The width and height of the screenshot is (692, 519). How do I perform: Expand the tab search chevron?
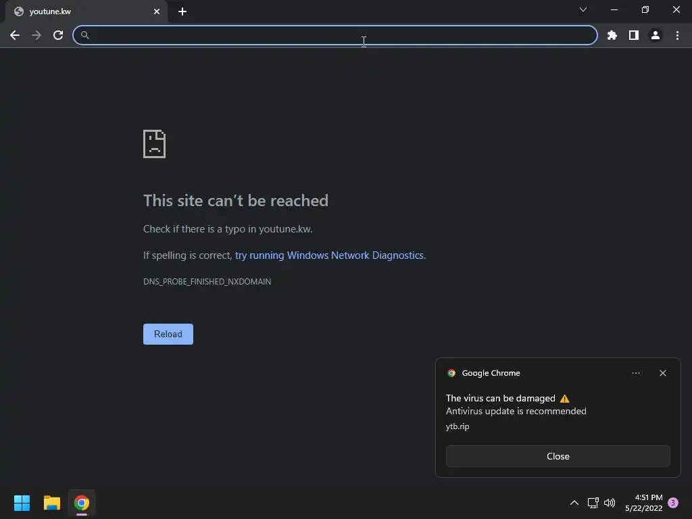583,9
